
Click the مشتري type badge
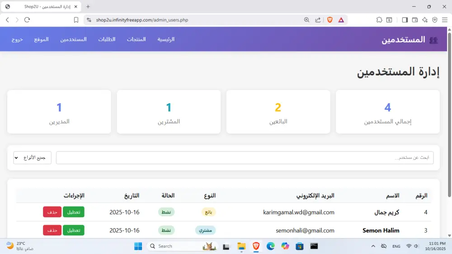[206, 230]
